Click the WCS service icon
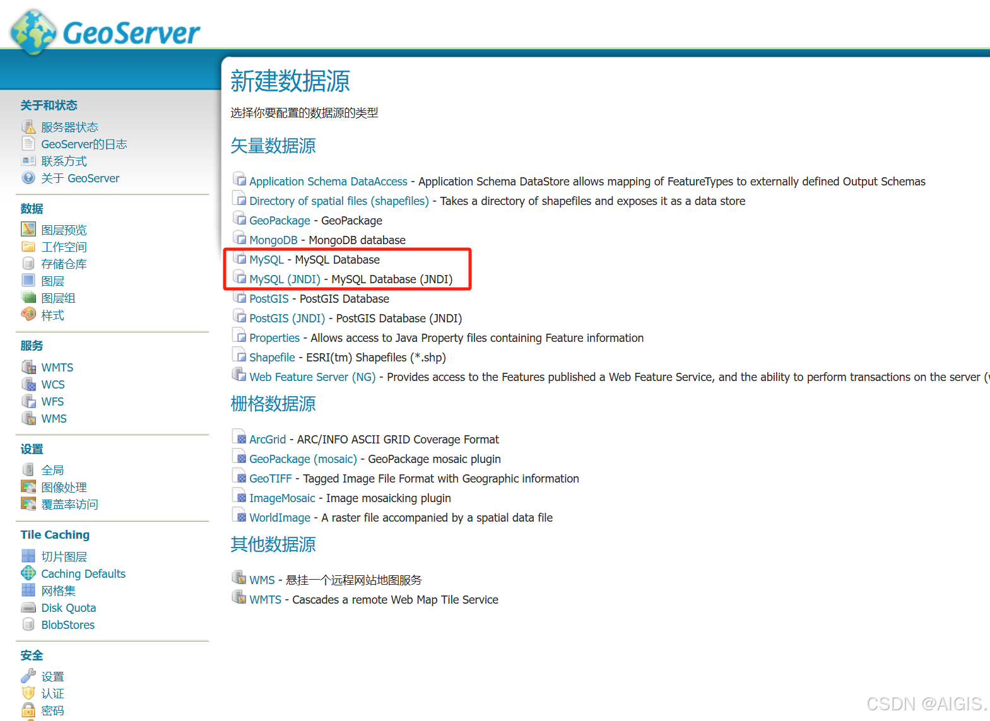 (x=28, y=384)
